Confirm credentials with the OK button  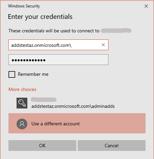42,146
